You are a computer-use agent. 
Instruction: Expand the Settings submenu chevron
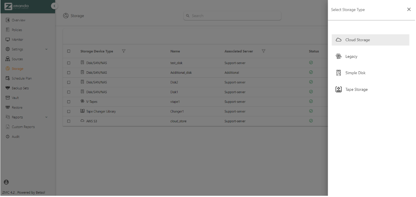pos(46,49)
